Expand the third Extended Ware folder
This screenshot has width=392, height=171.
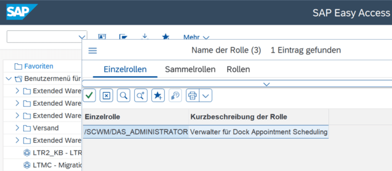(17, 116)
